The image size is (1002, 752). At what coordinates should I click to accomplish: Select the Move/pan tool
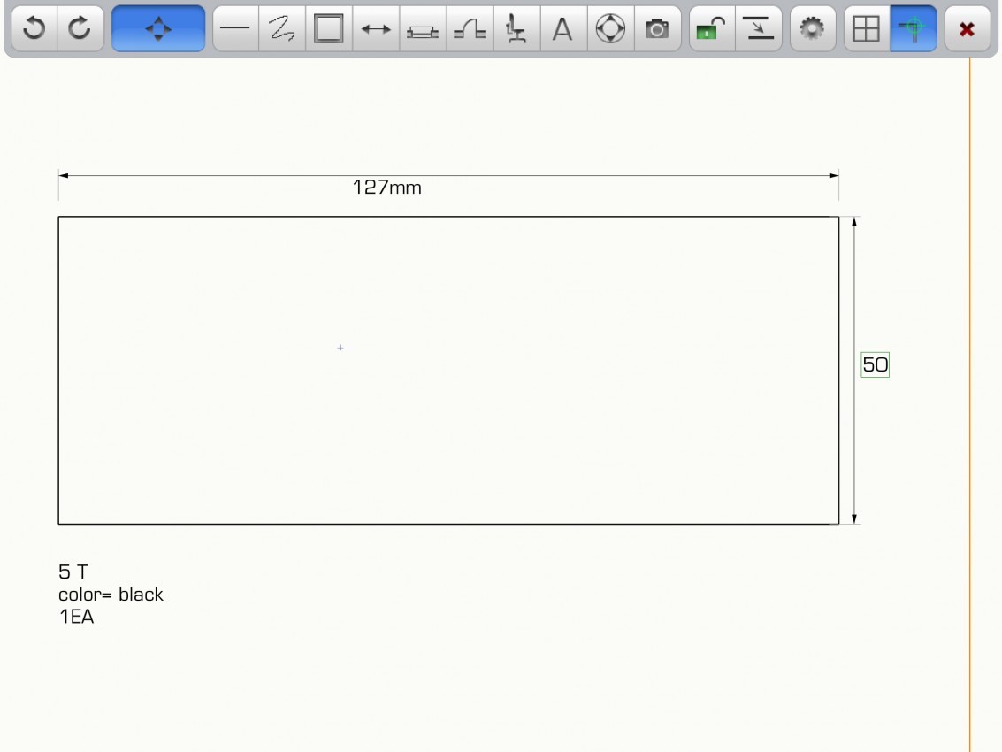(157, 28)
